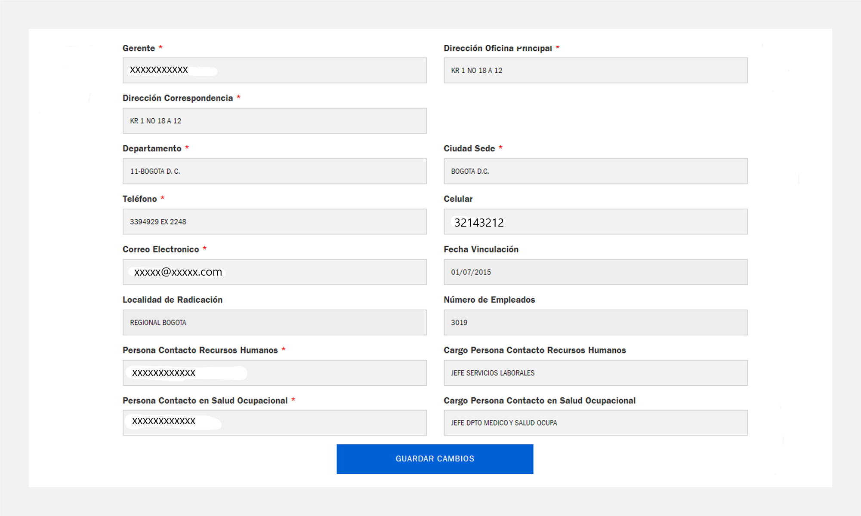The image size is (861, 516).
Task: Click the Celular label
Action: pos(458,199)
